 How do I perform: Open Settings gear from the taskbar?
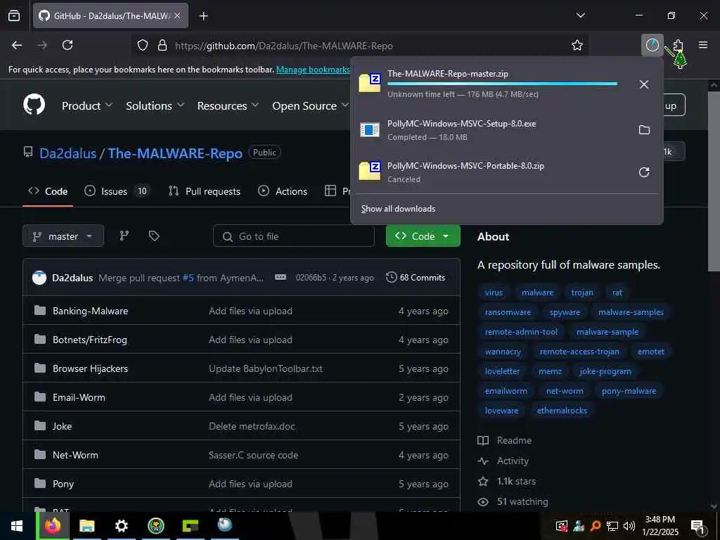(121, 526)
